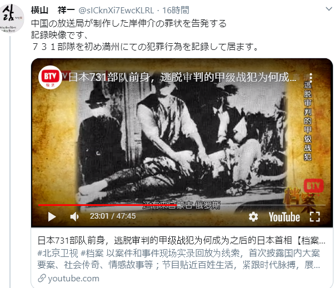This screenshot has width=334, height=288.
Task: Open handle @sICknXi7EwcKLRL profile
Action: [116, 10]
